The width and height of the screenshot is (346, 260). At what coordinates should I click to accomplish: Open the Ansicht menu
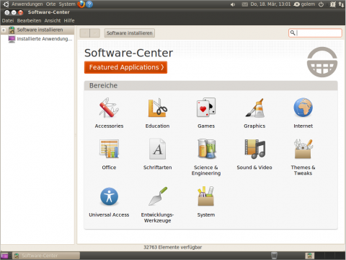coord(53,21)
